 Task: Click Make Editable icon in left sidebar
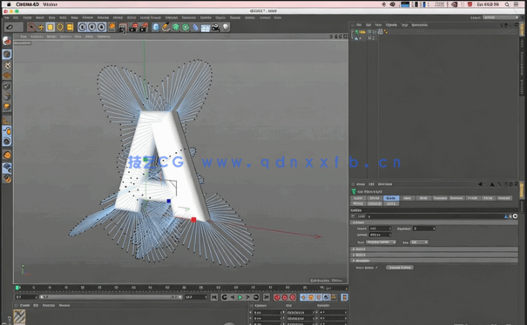pos(7,41)
